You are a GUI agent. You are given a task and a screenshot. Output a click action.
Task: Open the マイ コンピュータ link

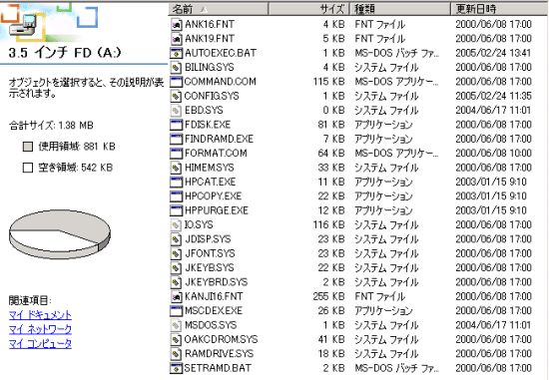click(40, 344)
